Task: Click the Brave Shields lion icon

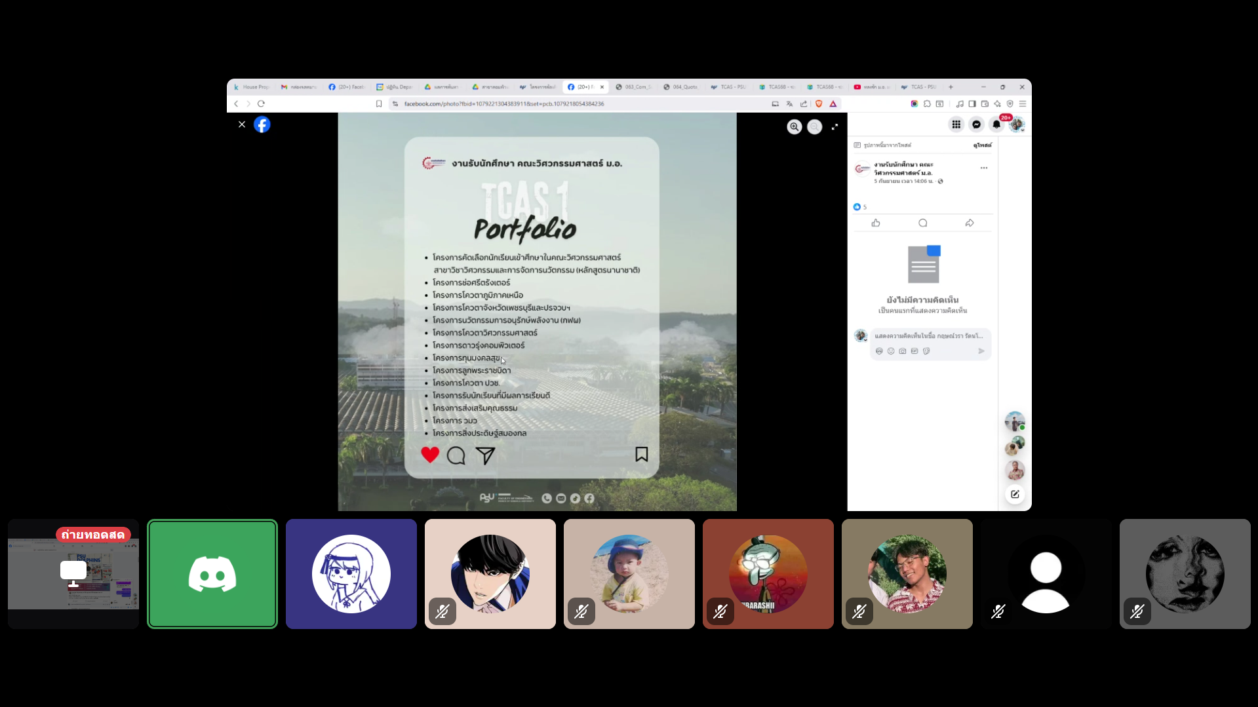Action: point(819,104)
